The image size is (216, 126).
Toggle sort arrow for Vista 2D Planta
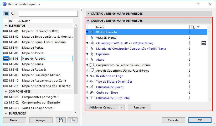click(189, 38)
